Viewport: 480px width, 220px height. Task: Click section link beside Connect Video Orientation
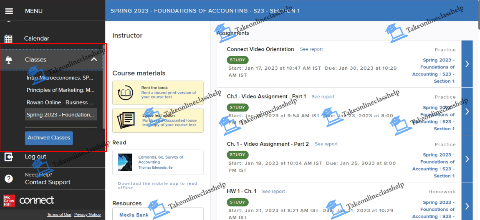(434, 71)
